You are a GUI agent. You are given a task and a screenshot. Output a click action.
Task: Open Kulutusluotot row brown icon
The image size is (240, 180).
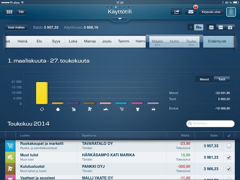pyautogui.click(x=10, y=169)
